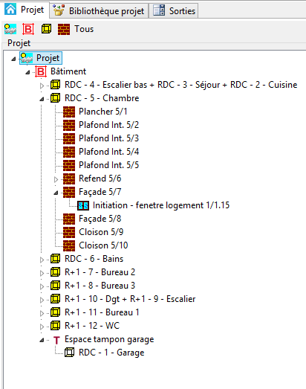306x389 pixels.
Task: Open the Sorties tab
Action: tap(175, 10)
